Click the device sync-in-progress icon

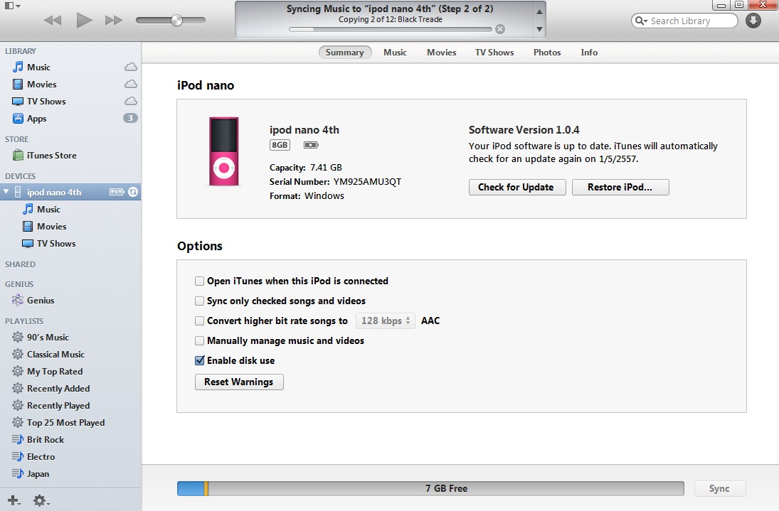132,192
